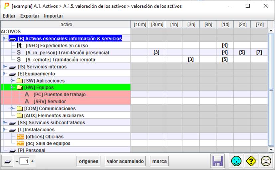275x170 pixels.
Task: Expand the [COM] Comunicaciones folder
Action: click(13, 108)
